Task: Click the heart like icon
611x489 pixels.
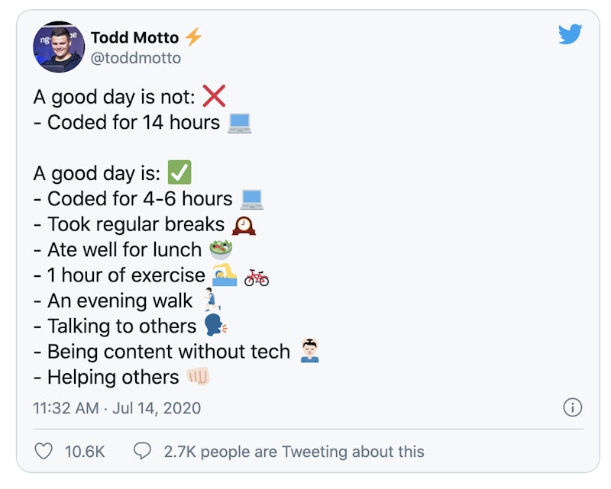Action: 44,451
